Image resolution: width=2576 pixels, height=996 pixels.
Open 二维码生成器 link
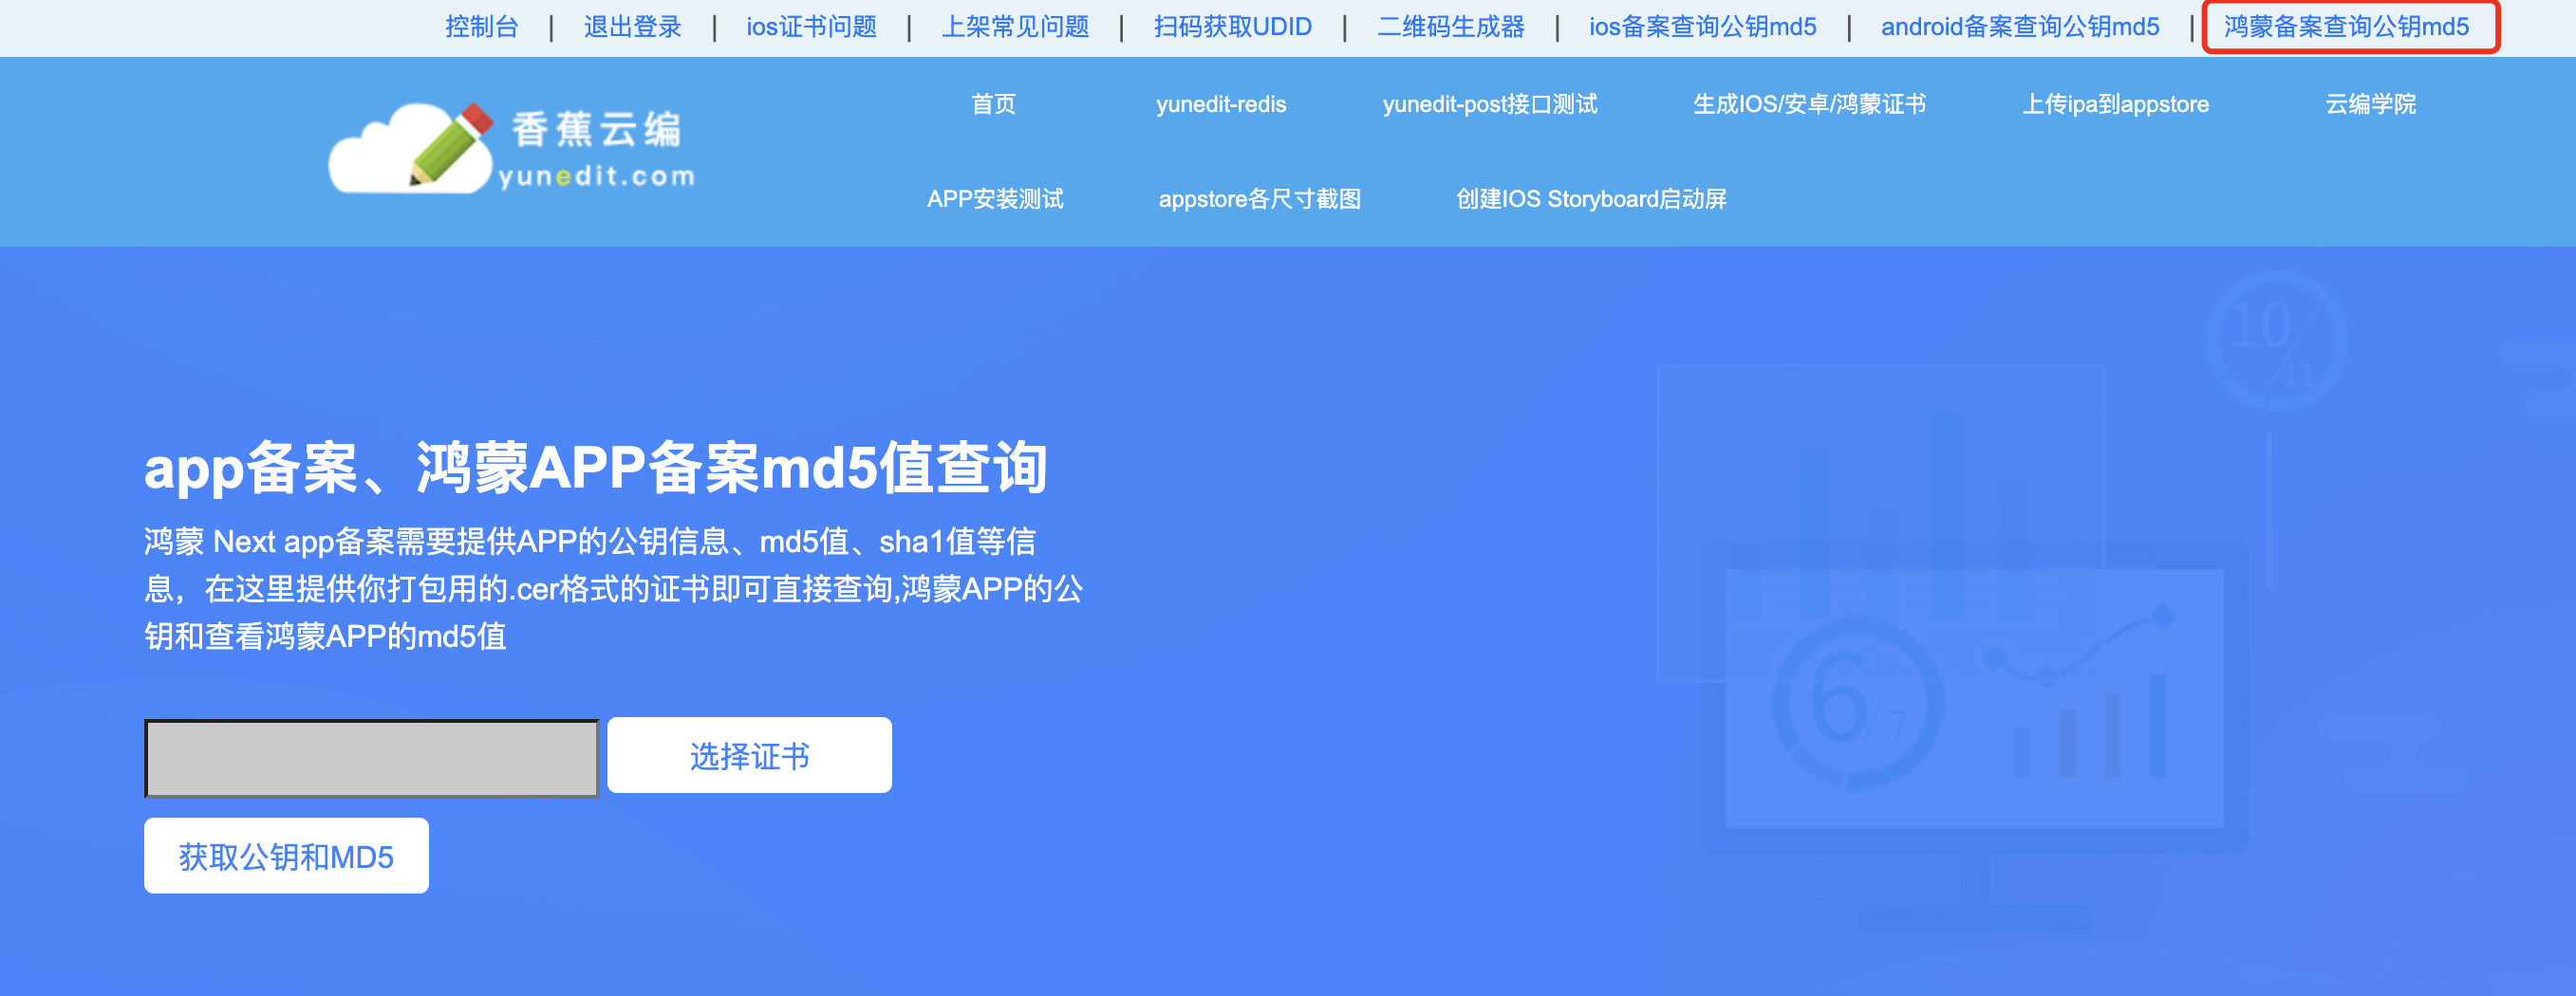click(1450, 27)
